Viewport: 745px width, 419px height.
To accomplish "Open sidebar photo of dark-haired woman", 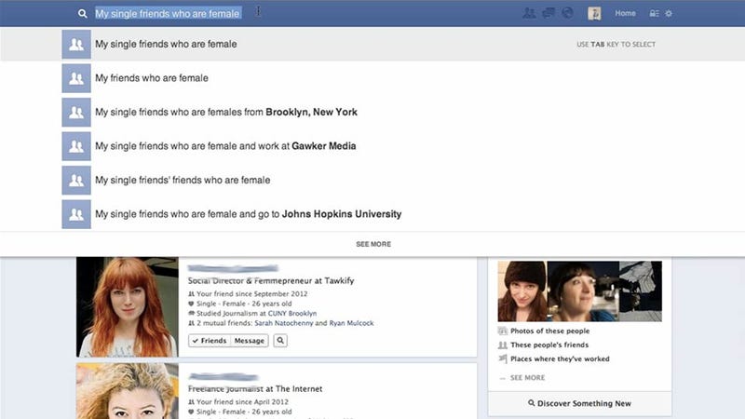I will 583,291.
